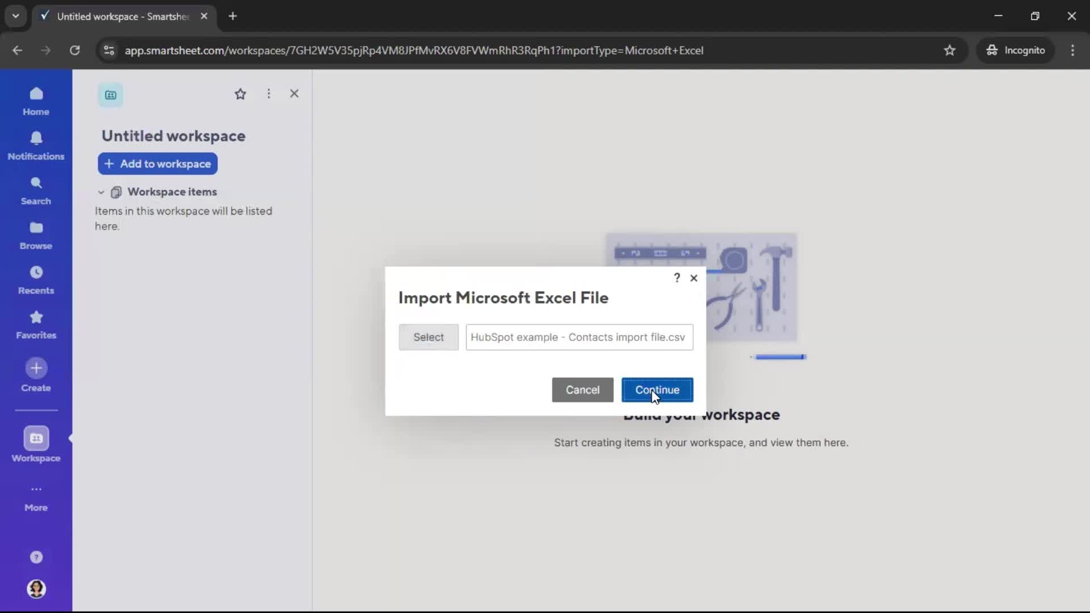Open Notifications in the sidebar
This screenshot has width=1090, height=613.
(36, 146)
